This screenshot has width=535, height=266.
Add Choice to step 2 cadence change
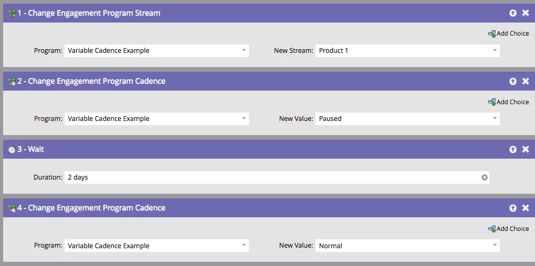click(x=508, y=102)
